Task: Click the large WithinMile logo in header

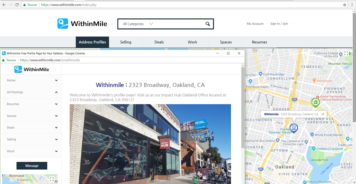Action: [82, 24]
